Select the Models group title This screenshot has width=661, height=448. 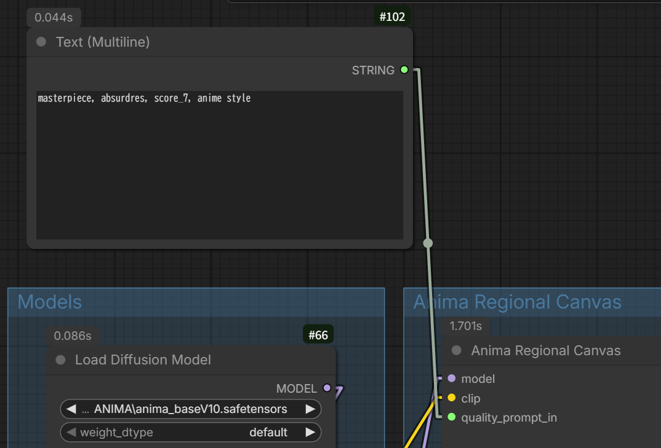[50, 302]
